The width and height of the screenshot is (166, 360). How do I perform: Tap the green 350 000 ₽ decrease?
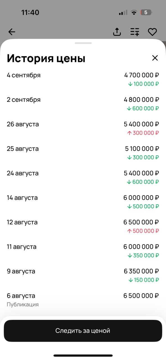pos(143,255)
